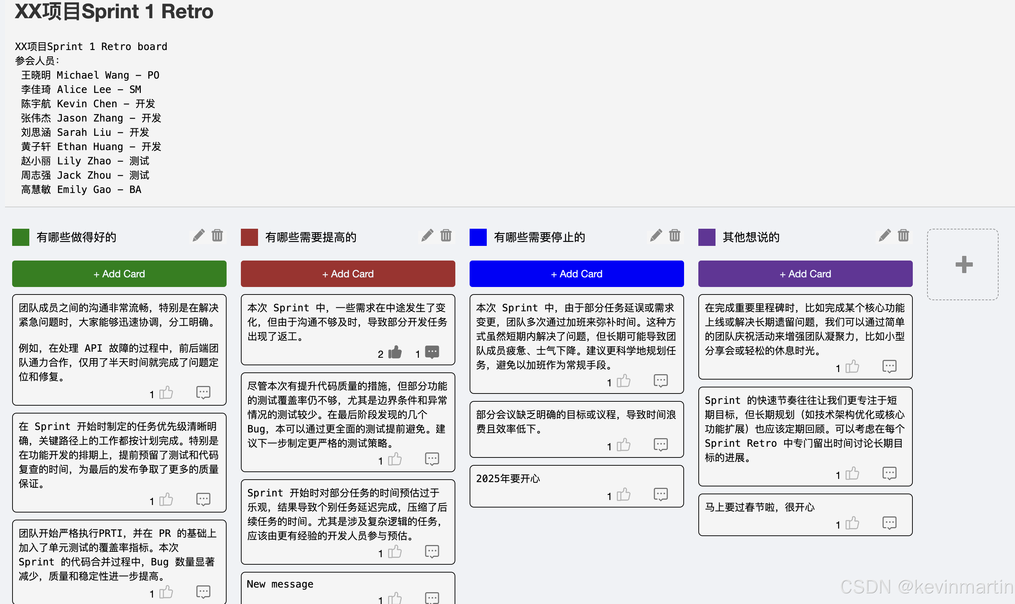Edit the 有哪些做得好的 column title

[198, 236]
